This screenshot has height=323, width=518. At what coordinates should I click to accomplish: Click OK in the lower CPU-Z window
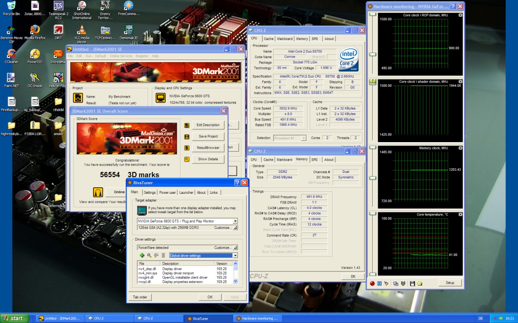pos(353,277)
